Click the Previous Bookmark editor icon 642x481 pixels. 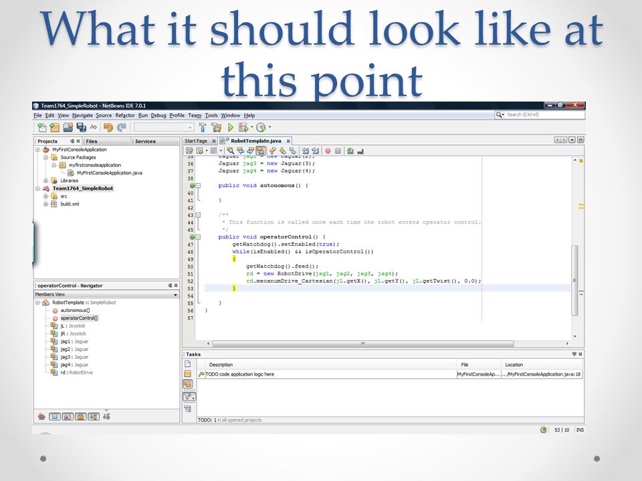coord(273,151)
